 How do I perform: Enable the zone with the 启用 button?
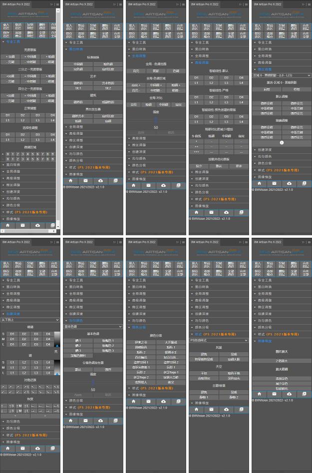[x=267, y=89]
